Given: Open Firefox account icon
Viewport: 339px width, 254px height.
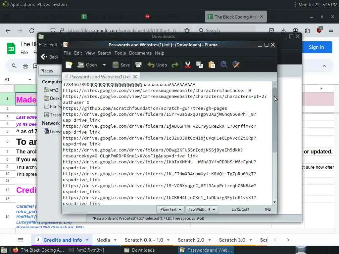Looking at the screenshot, I should click(x=295, y=30).
